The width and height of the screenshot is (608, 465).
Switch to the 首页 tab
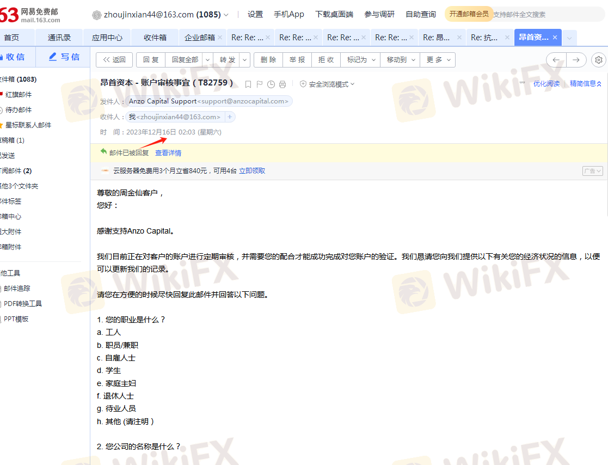coord(11,38)
